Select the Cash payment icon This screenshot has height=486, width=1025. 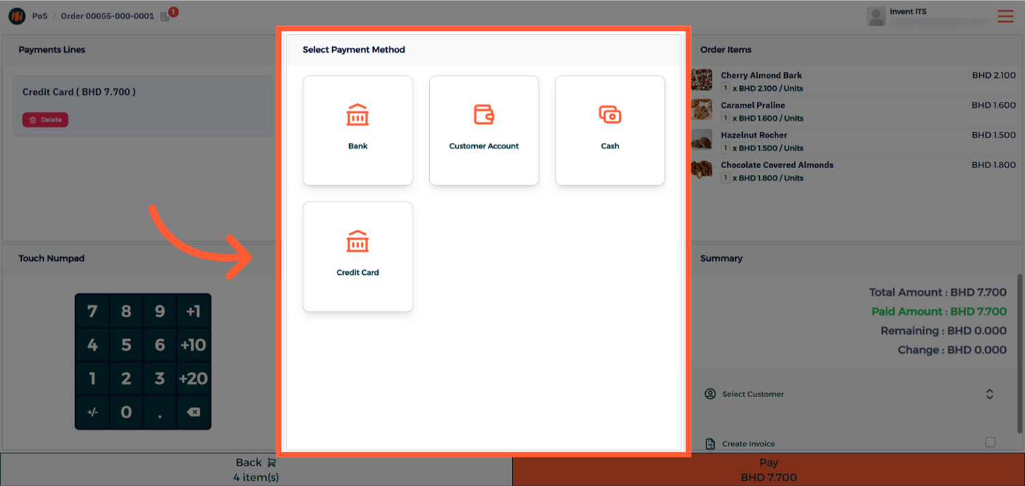point(610,115)
